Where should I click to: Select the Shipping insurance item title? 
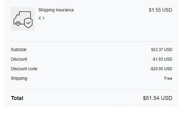click(x=56, y=10)
